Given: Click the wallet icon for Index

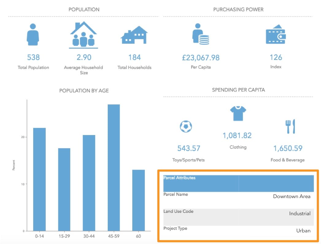Looking at the screenshot, I should click(276, 34).
